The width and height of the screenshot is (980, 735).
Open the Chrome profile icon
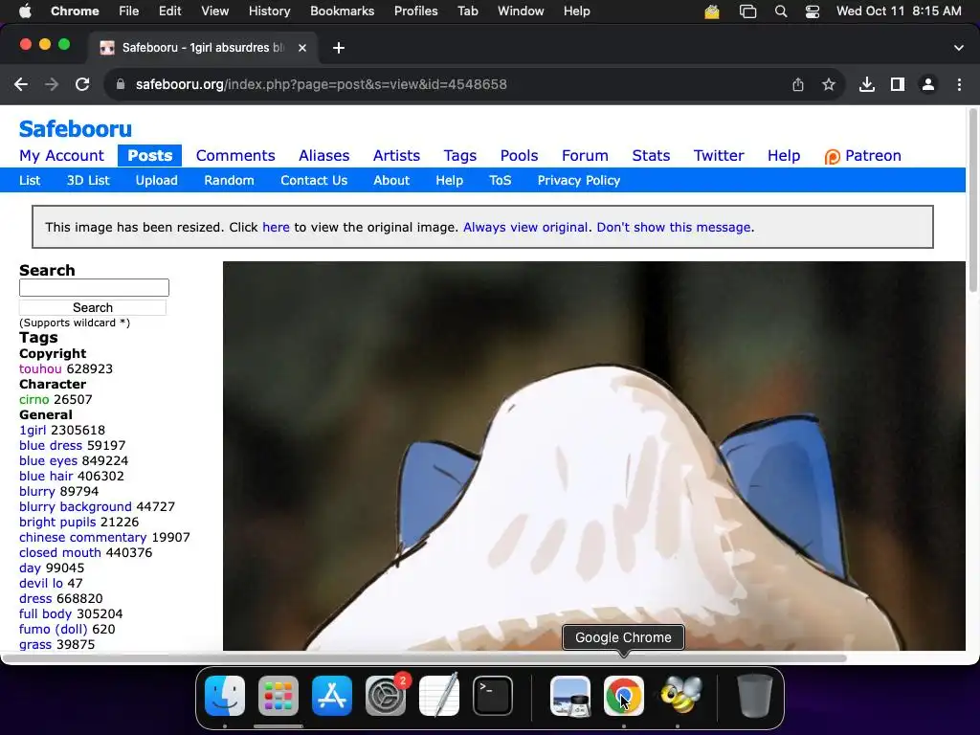(928, 84)
